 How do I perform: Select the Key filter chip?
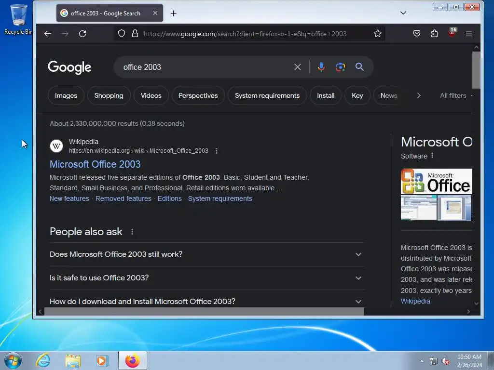[x=357, y=96]
